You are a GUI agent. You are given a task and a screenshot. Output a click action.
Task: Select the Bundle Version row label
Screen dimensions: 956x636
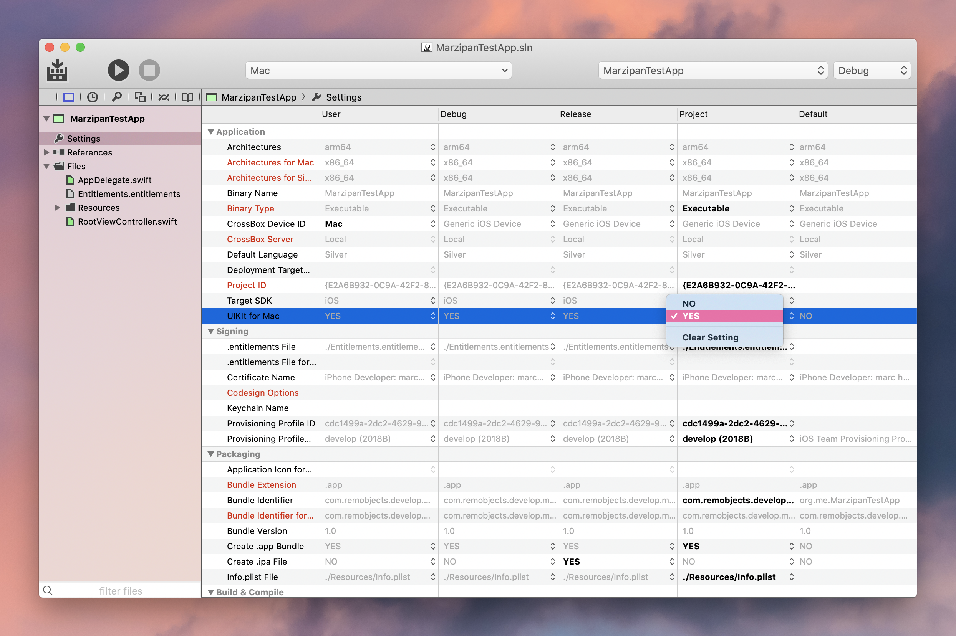pyautogui.click(x=257, y=531)
